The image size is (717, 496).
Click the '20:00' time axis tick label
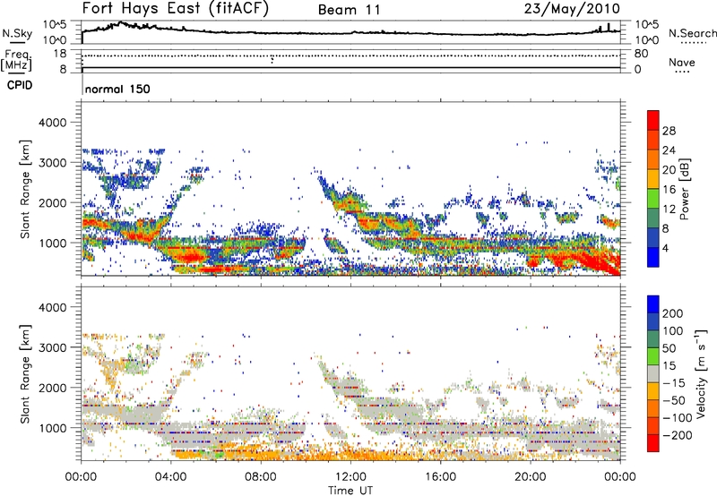coord(530,477)
